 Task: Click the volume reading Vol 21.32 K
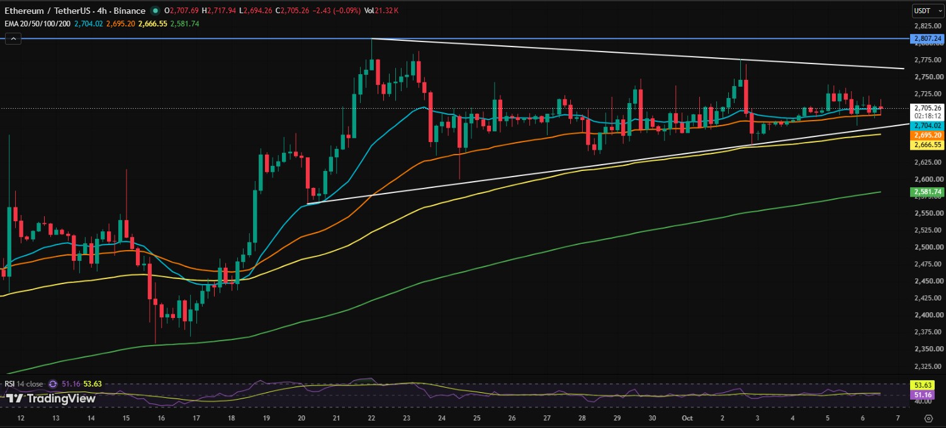(x=381, y=11)
